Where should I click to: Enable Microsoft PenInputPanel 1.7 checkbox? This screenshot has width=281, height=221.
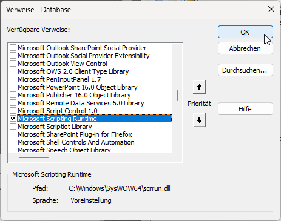coord(13,79)
